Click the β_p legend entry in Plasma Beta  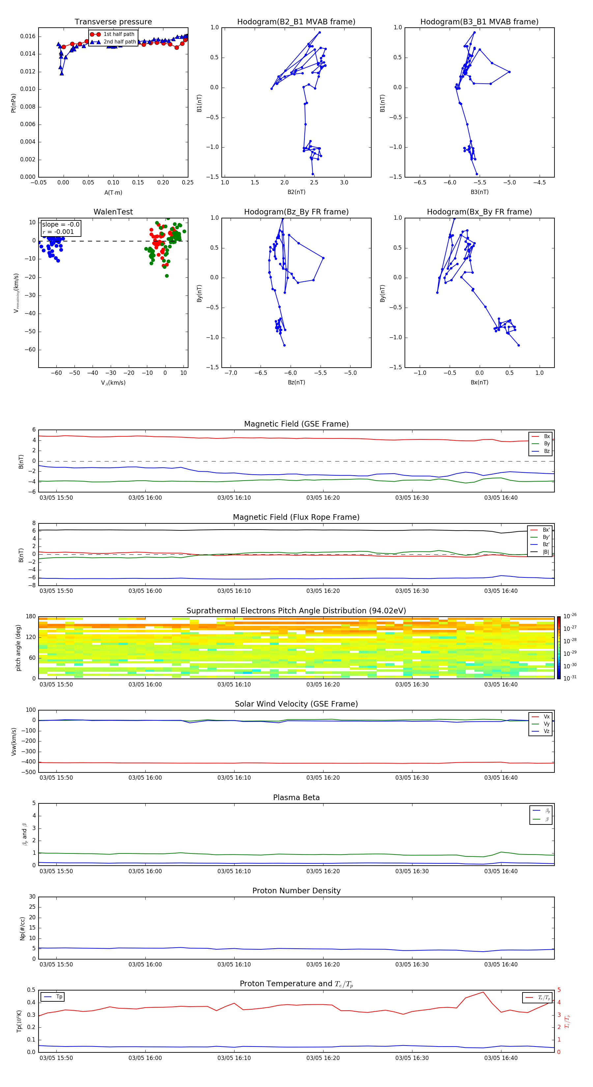pos(541,811)
